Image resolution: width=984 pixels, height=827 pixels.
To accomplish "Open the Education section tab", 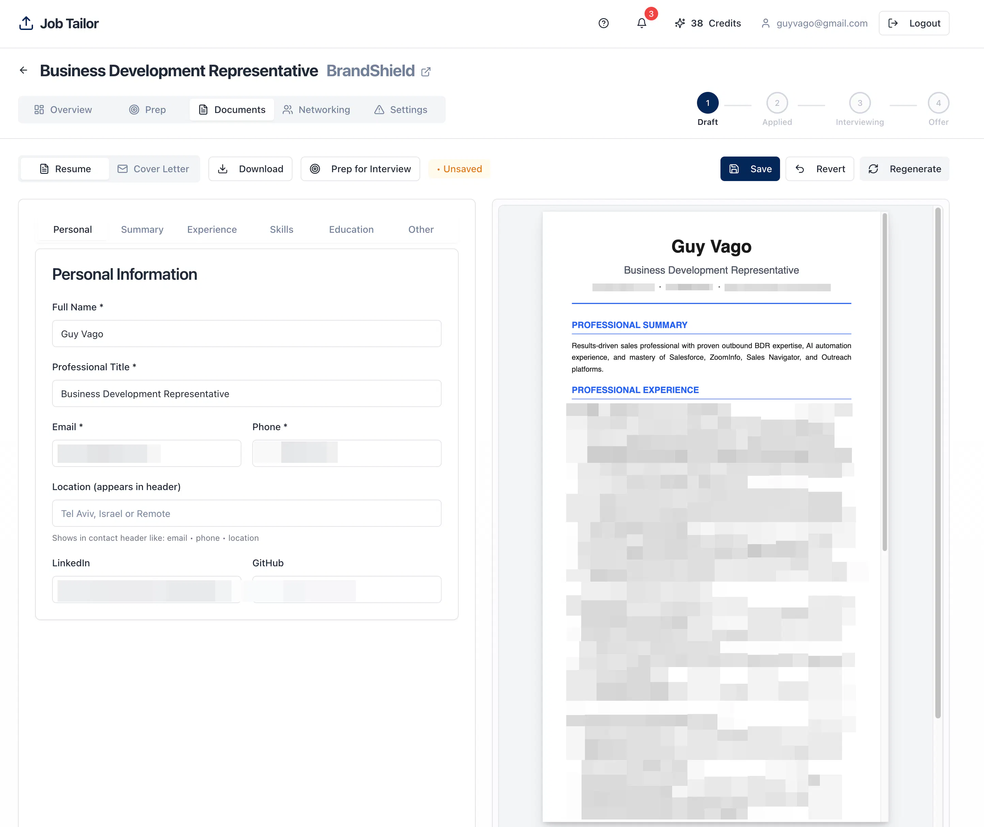I will coord(351,229).
